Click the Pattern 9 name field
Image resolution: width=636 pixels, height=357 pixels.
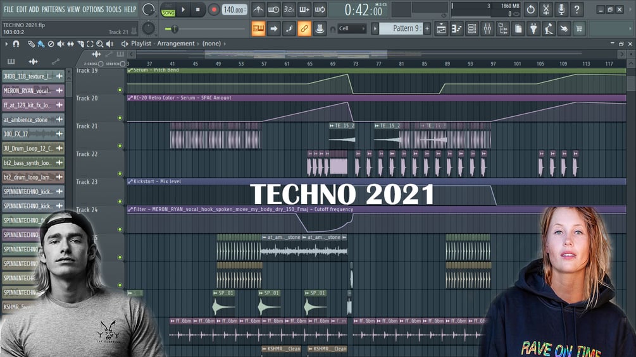[401, 28]
